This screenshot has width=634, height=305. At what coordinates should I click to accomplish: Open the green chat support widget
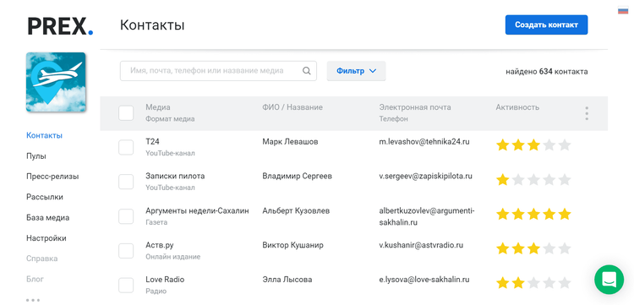point(609,279)
